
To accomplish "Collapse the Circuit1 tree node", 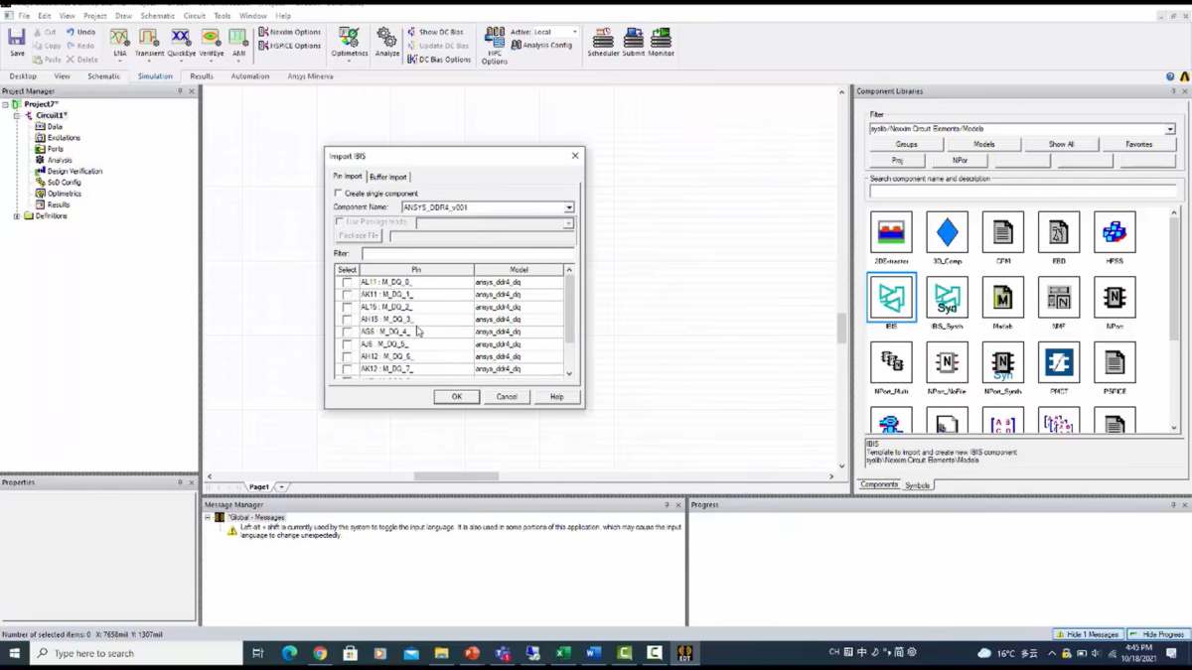I will click(x=17, y=115).
